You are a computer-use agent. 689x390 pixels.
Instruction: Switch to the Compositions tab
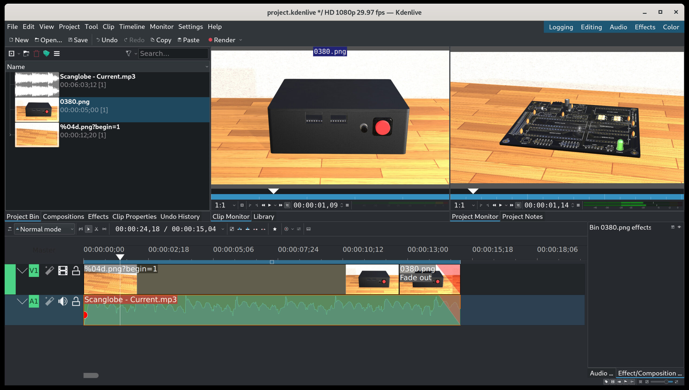pyautogui.click(x=63, y=217)
